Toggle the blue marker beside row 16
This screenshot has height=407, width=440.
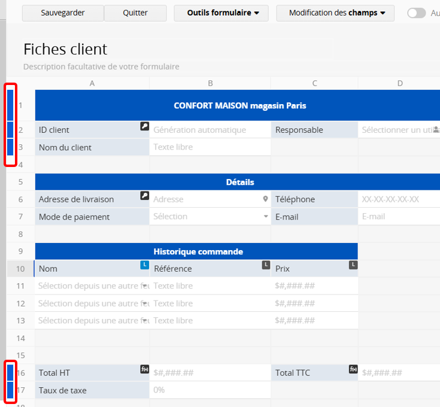10,373
